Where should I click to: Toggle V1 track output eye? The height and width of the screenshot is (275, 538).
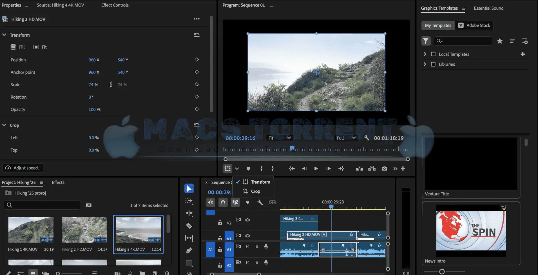click(x=247, y=236)
